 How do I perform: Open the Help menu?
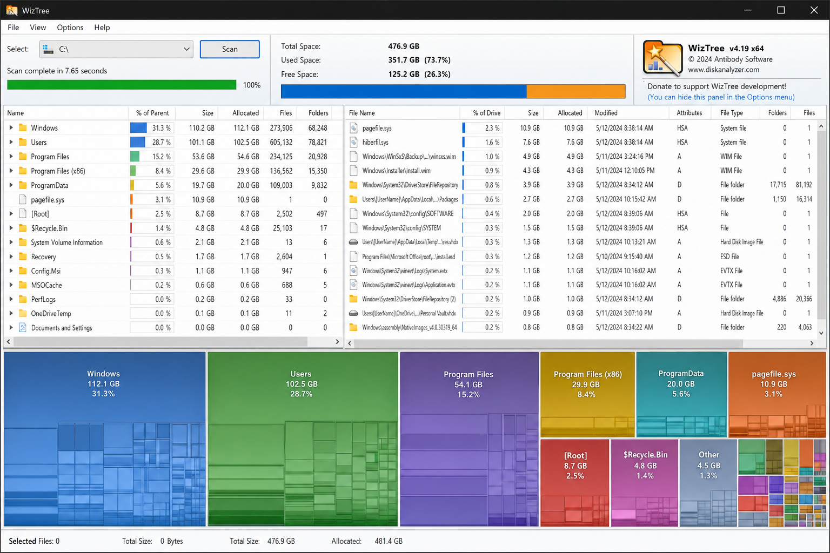coord(102,28)
